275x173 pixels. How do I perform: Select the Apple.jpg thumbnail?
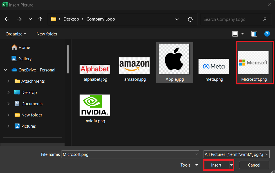(x=174, y=59)
